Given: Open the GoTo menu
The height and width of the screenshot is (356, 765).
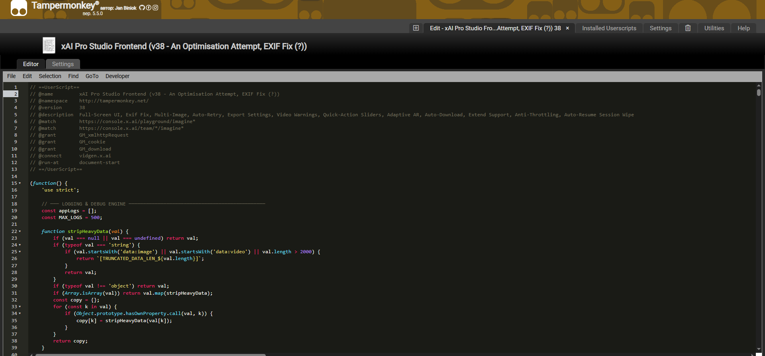Looking at the screenshot, I should point(92,76).
